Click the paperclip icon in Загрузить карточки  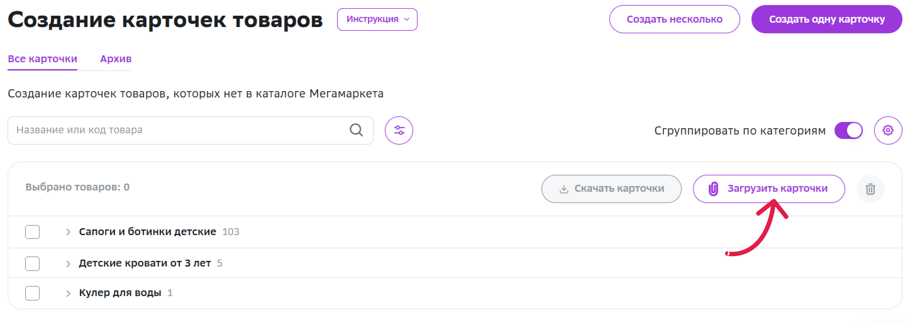[713, 189]
